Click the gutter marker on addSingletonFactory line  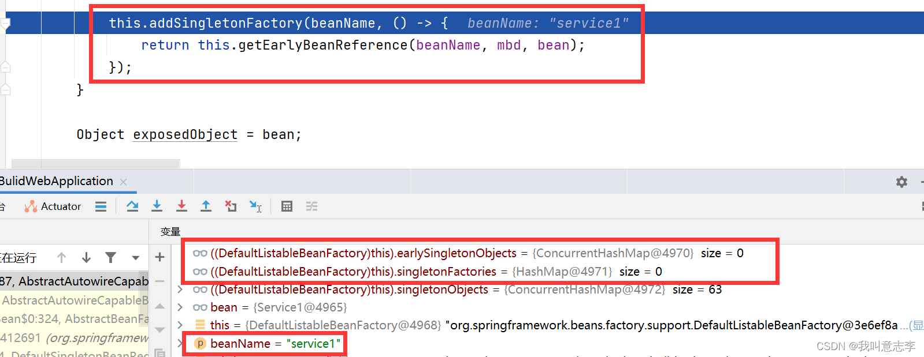tap(5, 24)
